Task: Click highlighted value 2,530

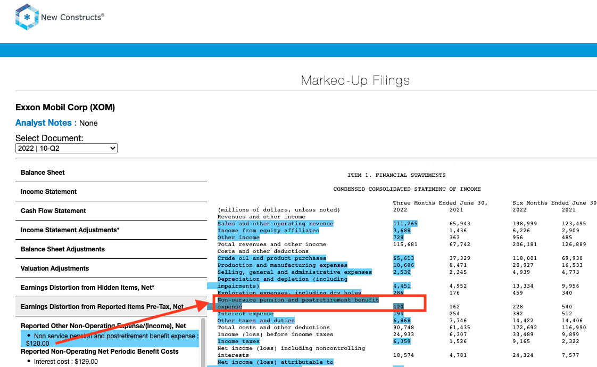Action: point(402,272)
